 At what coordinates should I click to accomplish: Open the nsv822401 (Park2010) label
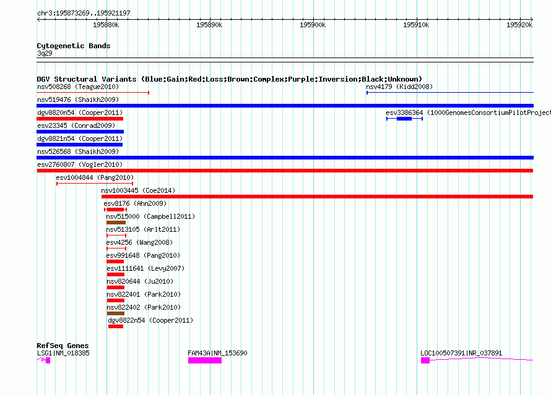pyautogui.click(x=144, y=294)
